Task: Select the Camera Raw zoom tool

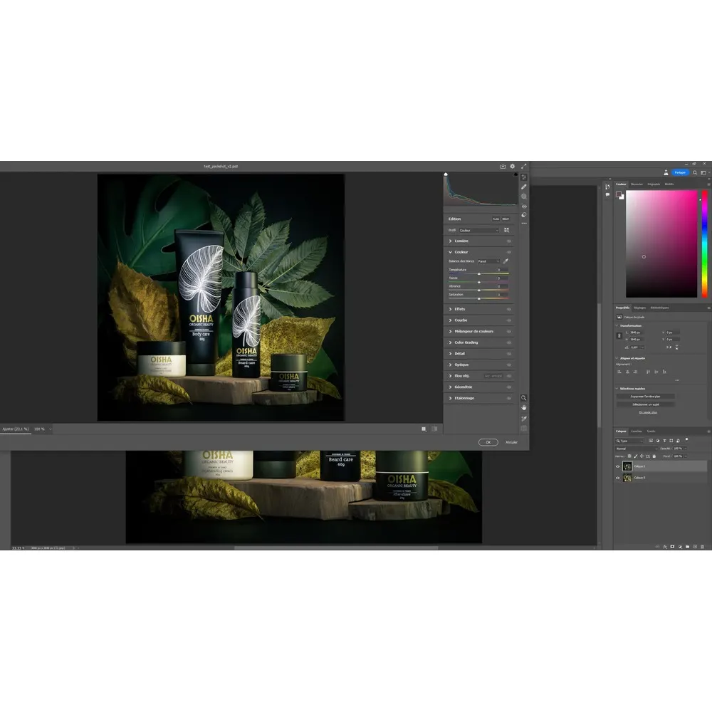Action: pos(523,398)
